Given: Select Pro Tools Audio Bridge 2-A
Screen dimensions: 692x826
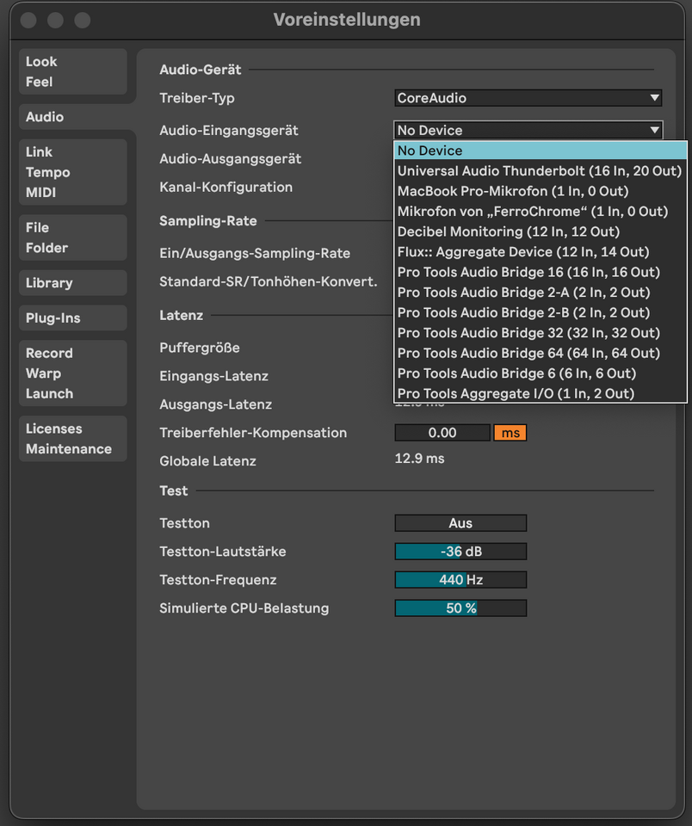Looking at the screenshot, I should pos(541,293).
